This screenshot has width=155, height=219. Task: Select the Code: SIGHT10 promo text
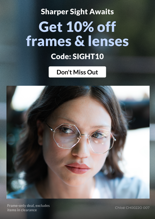(77, 56)
